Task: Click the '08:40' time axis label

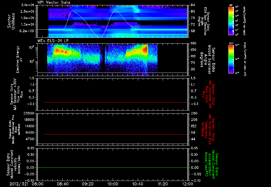Action: coord(62,184)
